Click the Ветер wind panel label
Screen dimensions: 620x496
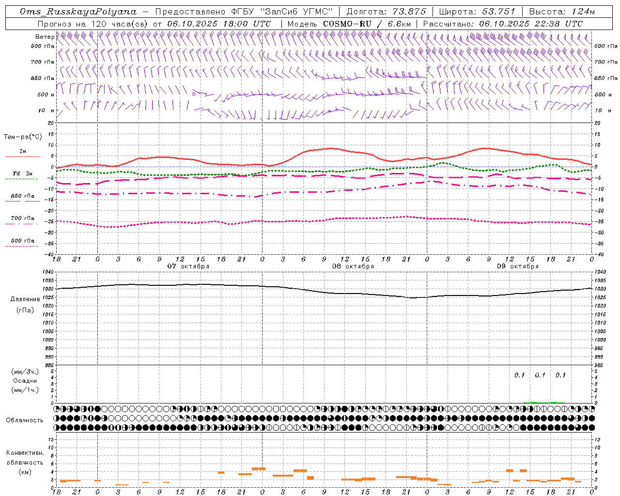point(45,37)
